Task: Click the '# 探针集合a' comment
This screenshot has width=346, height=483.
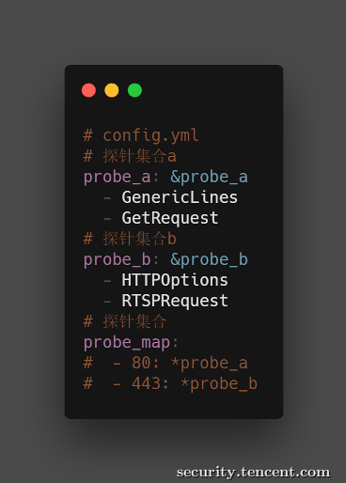Action: pos(130,156)
